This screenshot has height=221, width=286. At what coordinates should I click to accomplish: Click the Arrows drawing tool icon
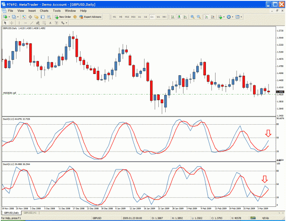(x=63, y=23)
